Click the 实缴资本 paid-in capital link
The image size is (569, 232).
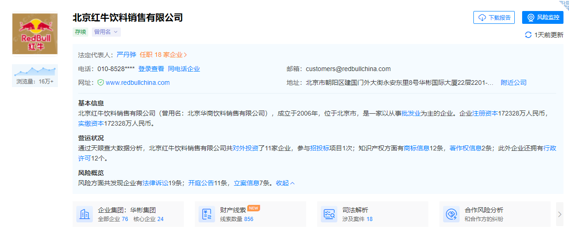point(91,123)
